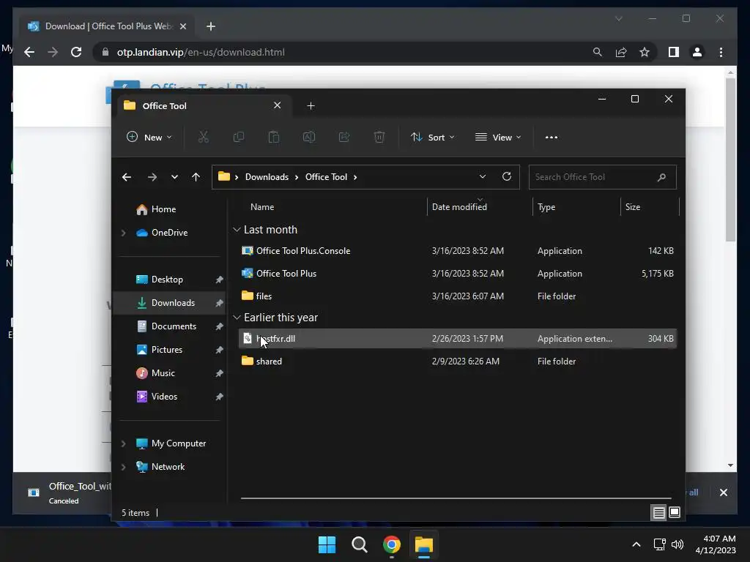Select the shared folder row
This screenshot has height=562, width=750.
(x=458, y=361)
